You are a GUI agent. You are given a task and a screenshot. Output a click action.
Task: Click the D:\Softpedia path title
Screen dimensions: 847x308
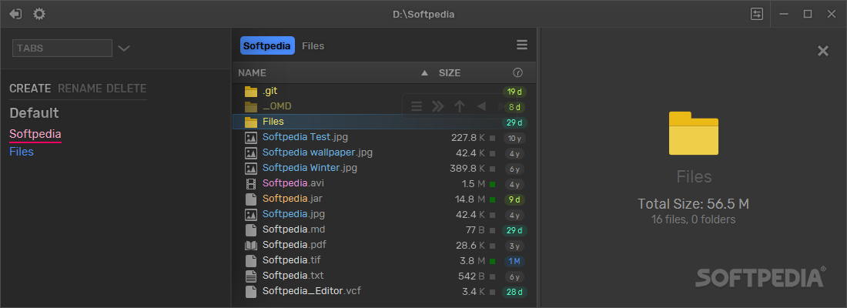pos(423,15)
